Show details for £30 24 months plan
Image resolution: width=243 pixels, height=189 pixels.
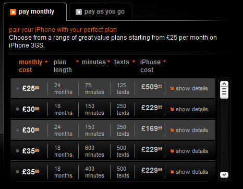click(x=189, y=130)
